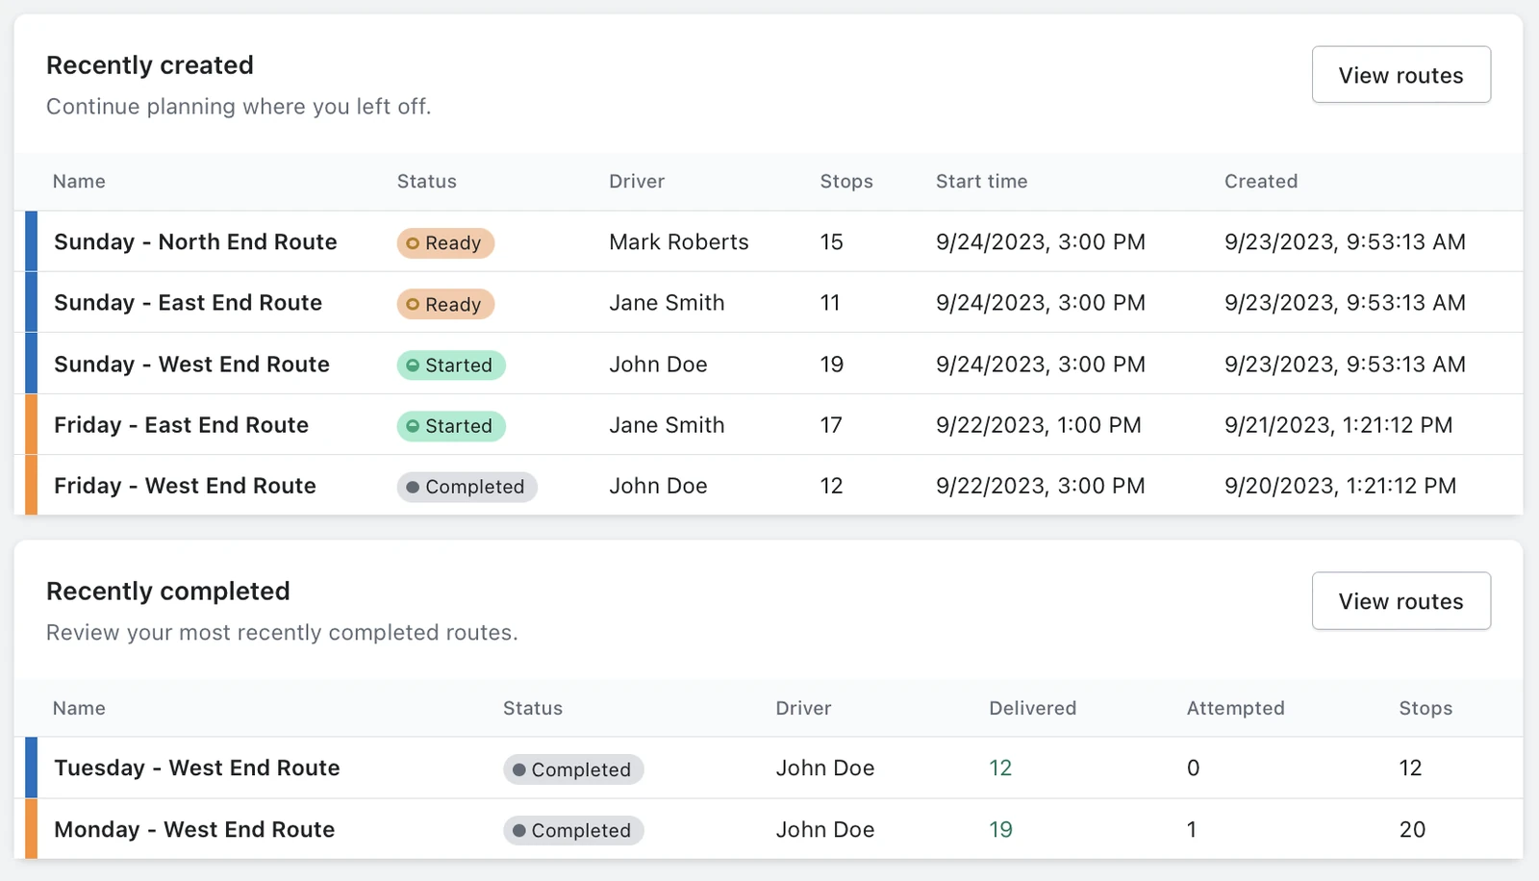Screen dimensions: 1539x881
Task: Click created time 9/21/2023, 1:21:12 PM
Action: coord(1338,425)
